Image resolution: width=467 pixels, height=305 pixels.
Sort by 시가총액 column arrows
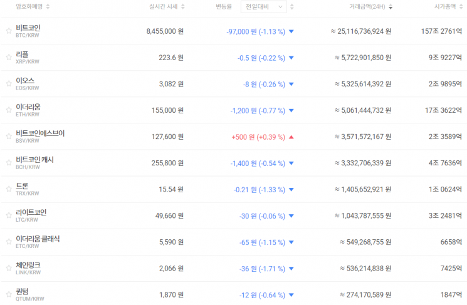point(461,6)
